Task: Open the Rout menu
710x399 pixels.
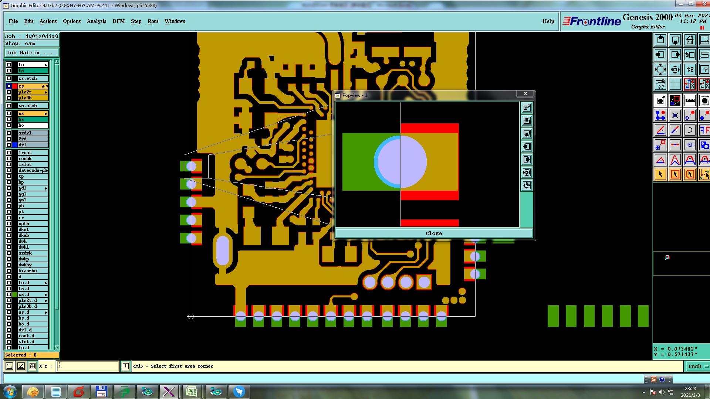Action: pos(153,21)
